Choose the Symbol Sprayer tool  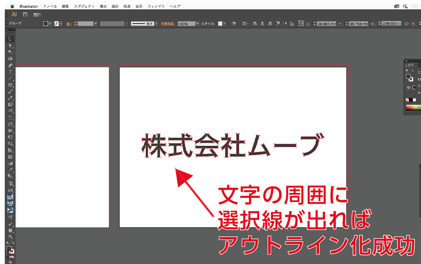tap(10, 184)
